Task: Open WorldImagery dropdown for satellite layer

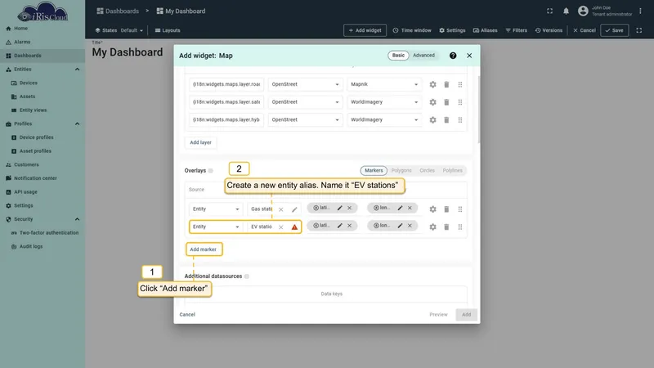Action: click(384, 102)
